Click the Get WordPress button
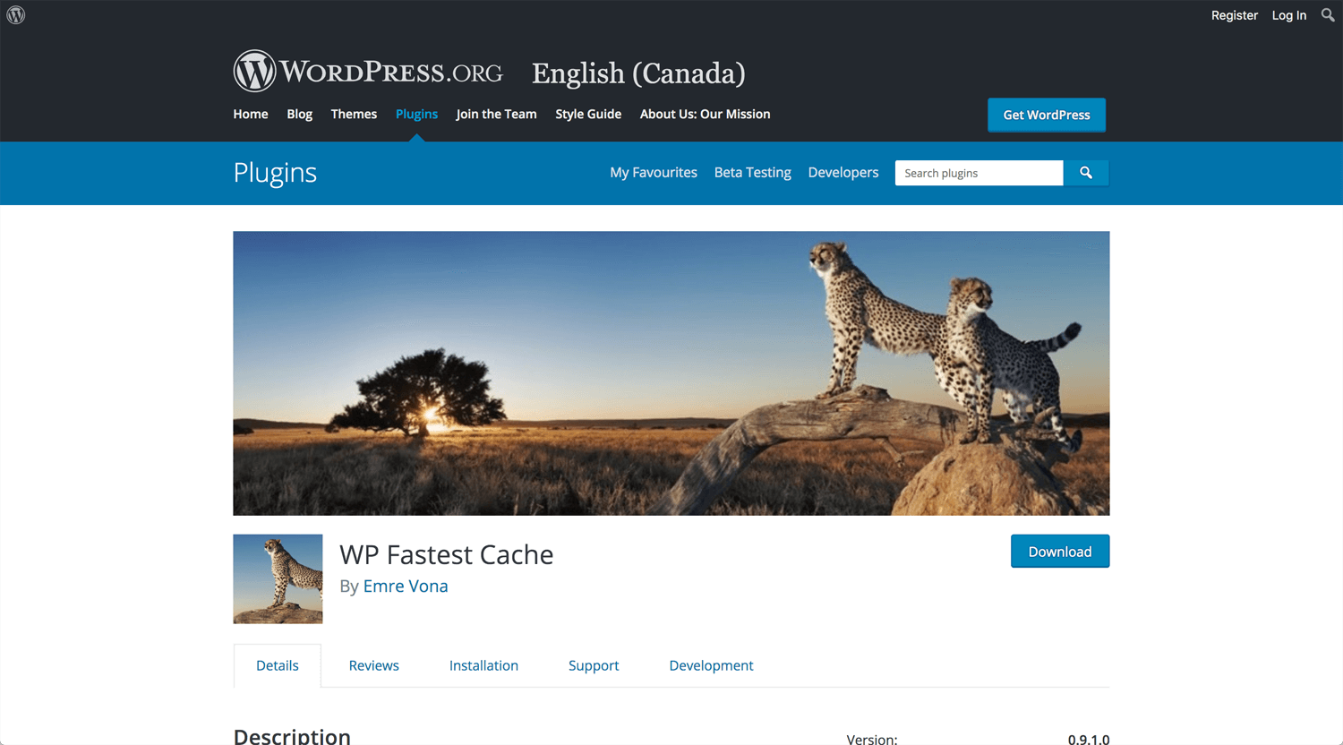 click(x=1047, y=115)
